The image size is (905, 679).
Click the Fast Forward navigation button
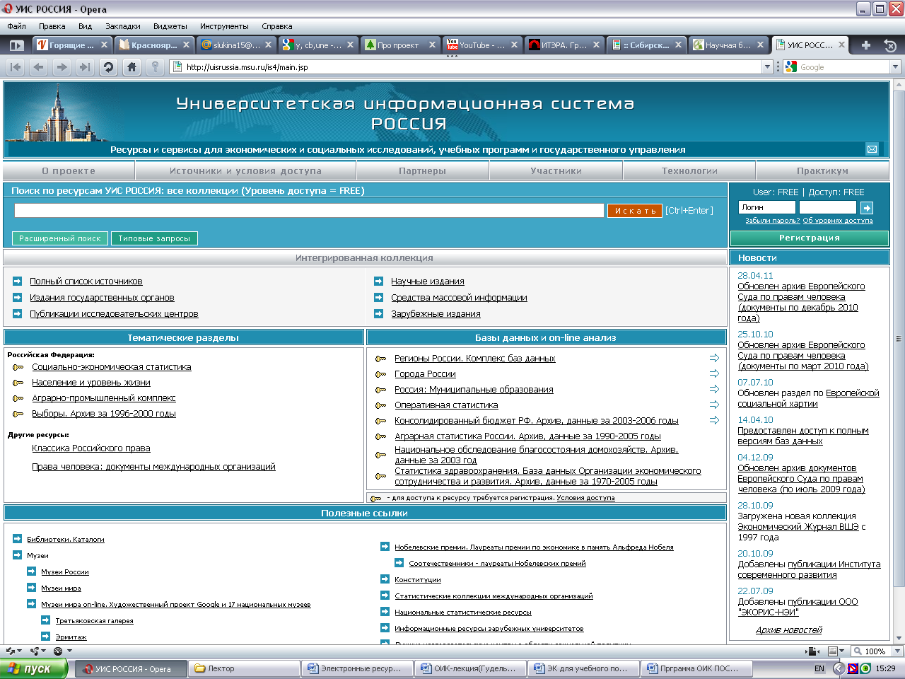point(85,67)
